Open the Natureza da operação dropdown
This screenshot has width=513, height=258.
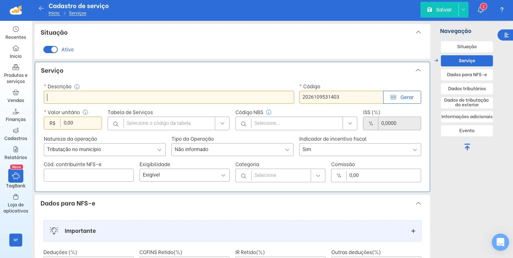click(105, 150)
